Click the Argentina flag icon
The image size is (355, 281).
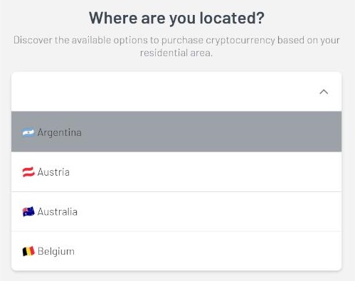coord(28,132)
